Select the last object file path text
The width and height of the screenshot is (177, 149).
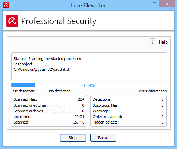tap(42, 69)
